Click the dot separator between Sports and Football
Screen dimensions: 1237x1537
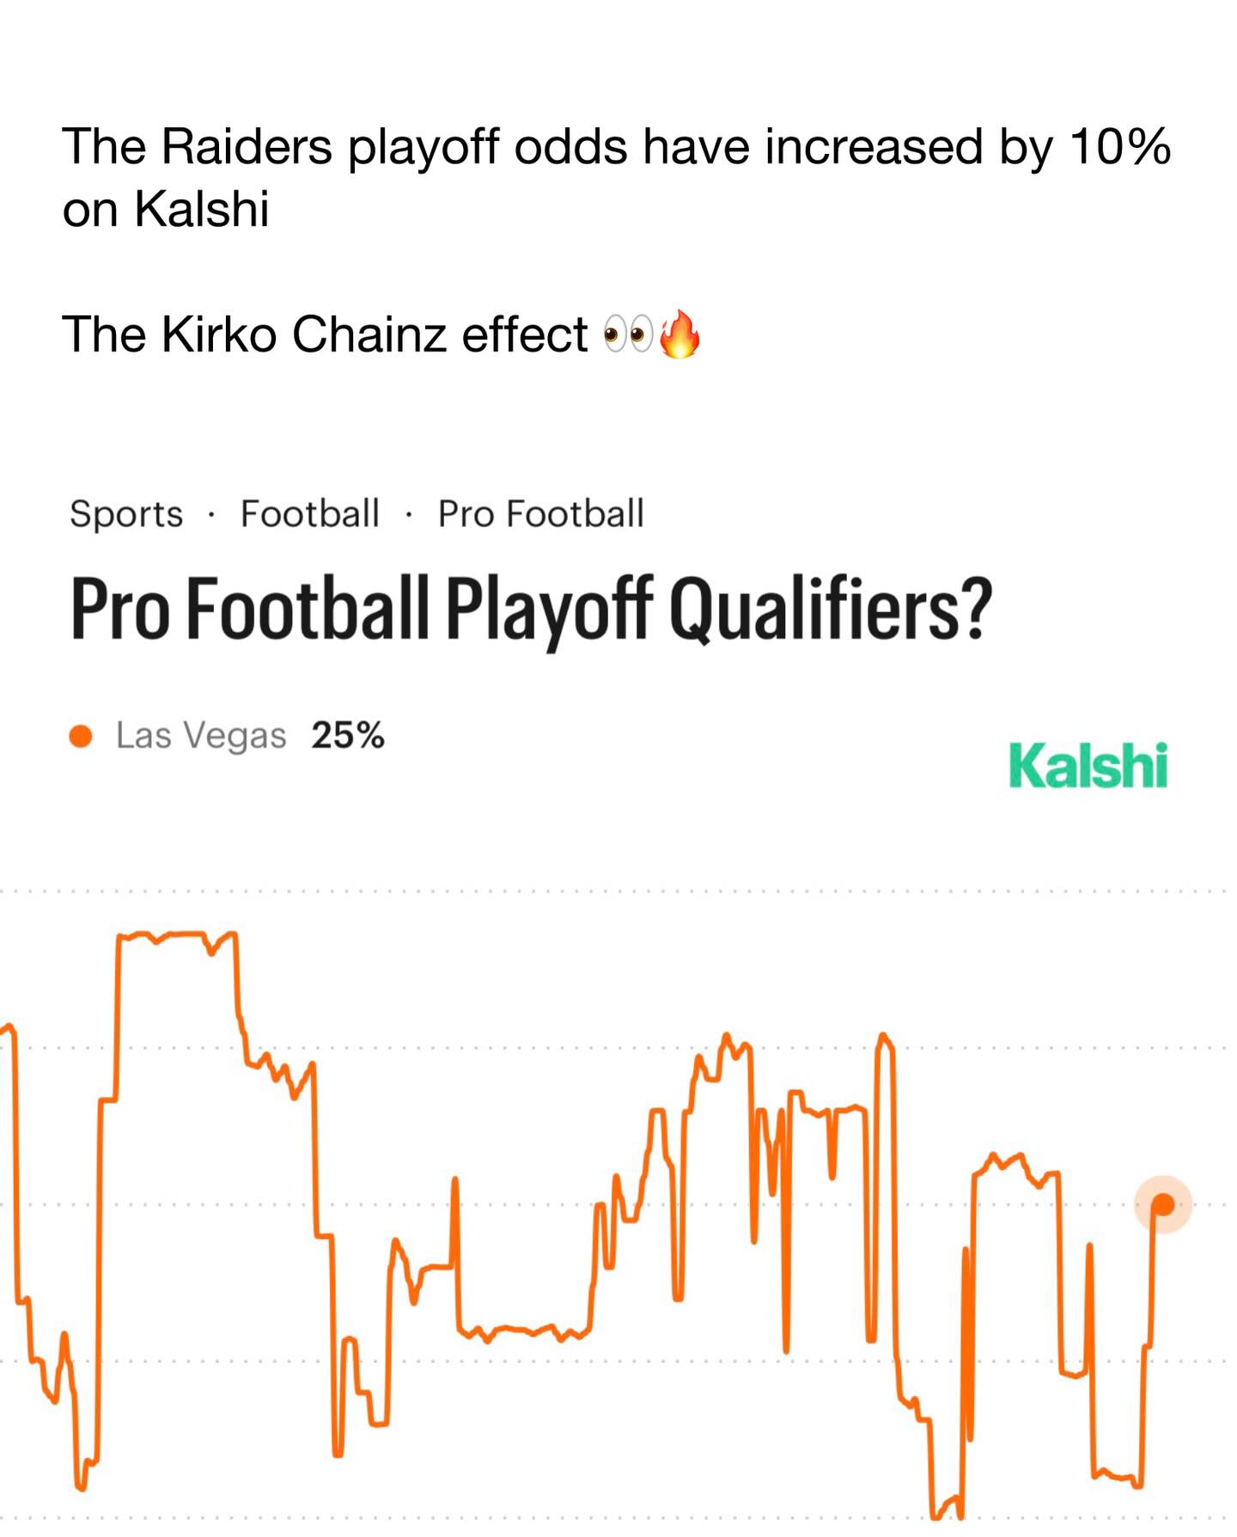pyautogui.click(x=211, y=516)
